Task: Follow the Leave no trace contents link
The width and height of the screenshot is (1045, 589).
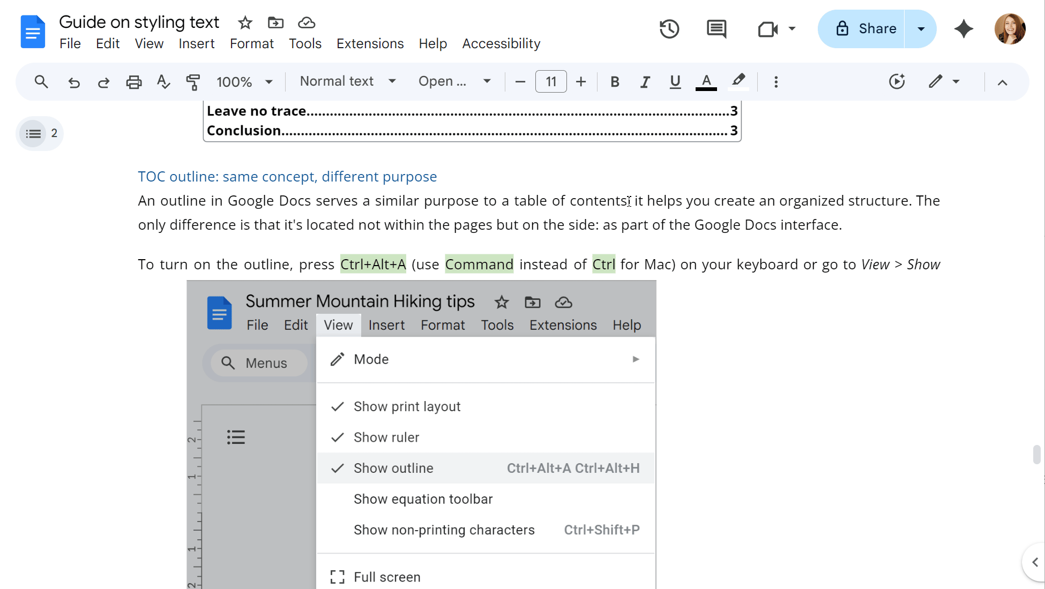Action: tap(472, 111)
